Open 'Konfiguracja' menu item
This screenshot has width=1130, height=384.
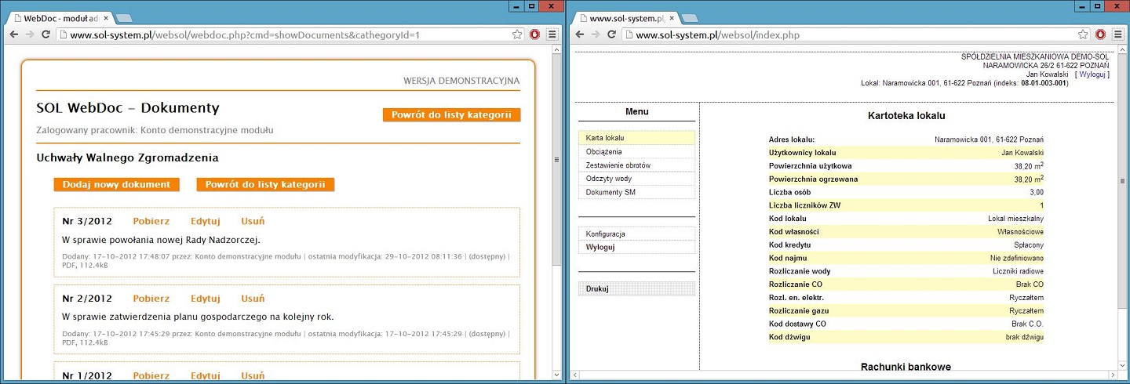(636, 234)
